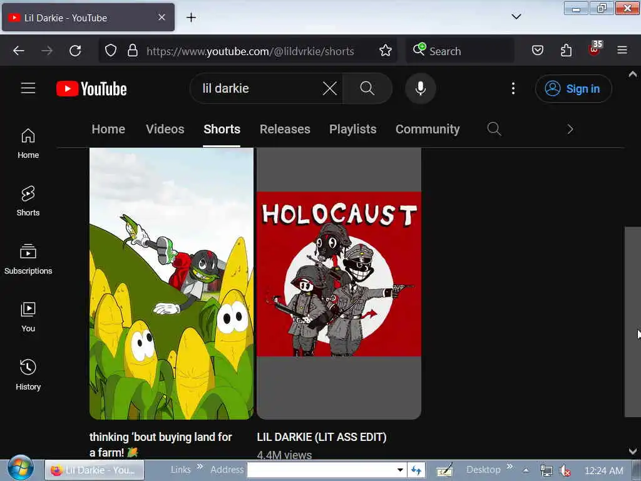Search within channel using magnifier icon
This screenshot has height=481, width=641.
coord(495,129)
